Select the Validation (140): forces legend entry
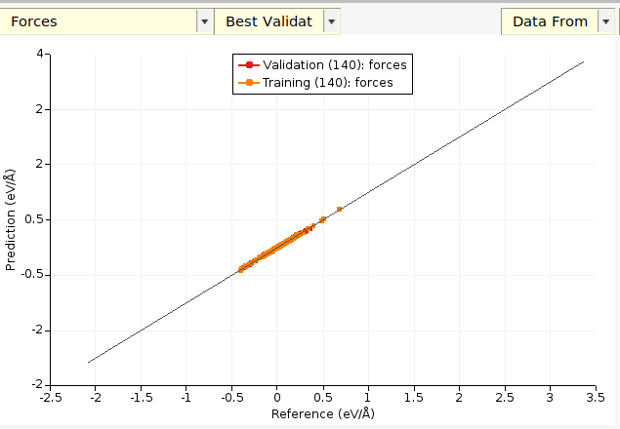Screen dimensions: 620x429 coord(335,64)
